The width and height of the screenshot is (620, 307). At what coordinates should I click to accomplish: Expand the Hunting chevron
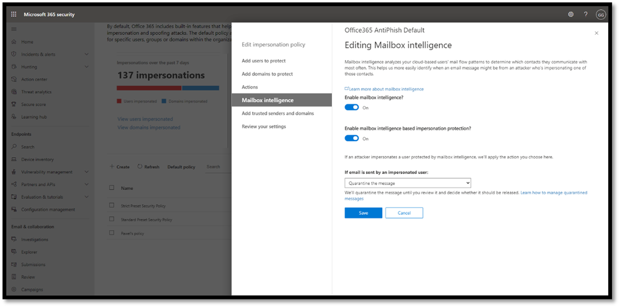coord(87,67)
